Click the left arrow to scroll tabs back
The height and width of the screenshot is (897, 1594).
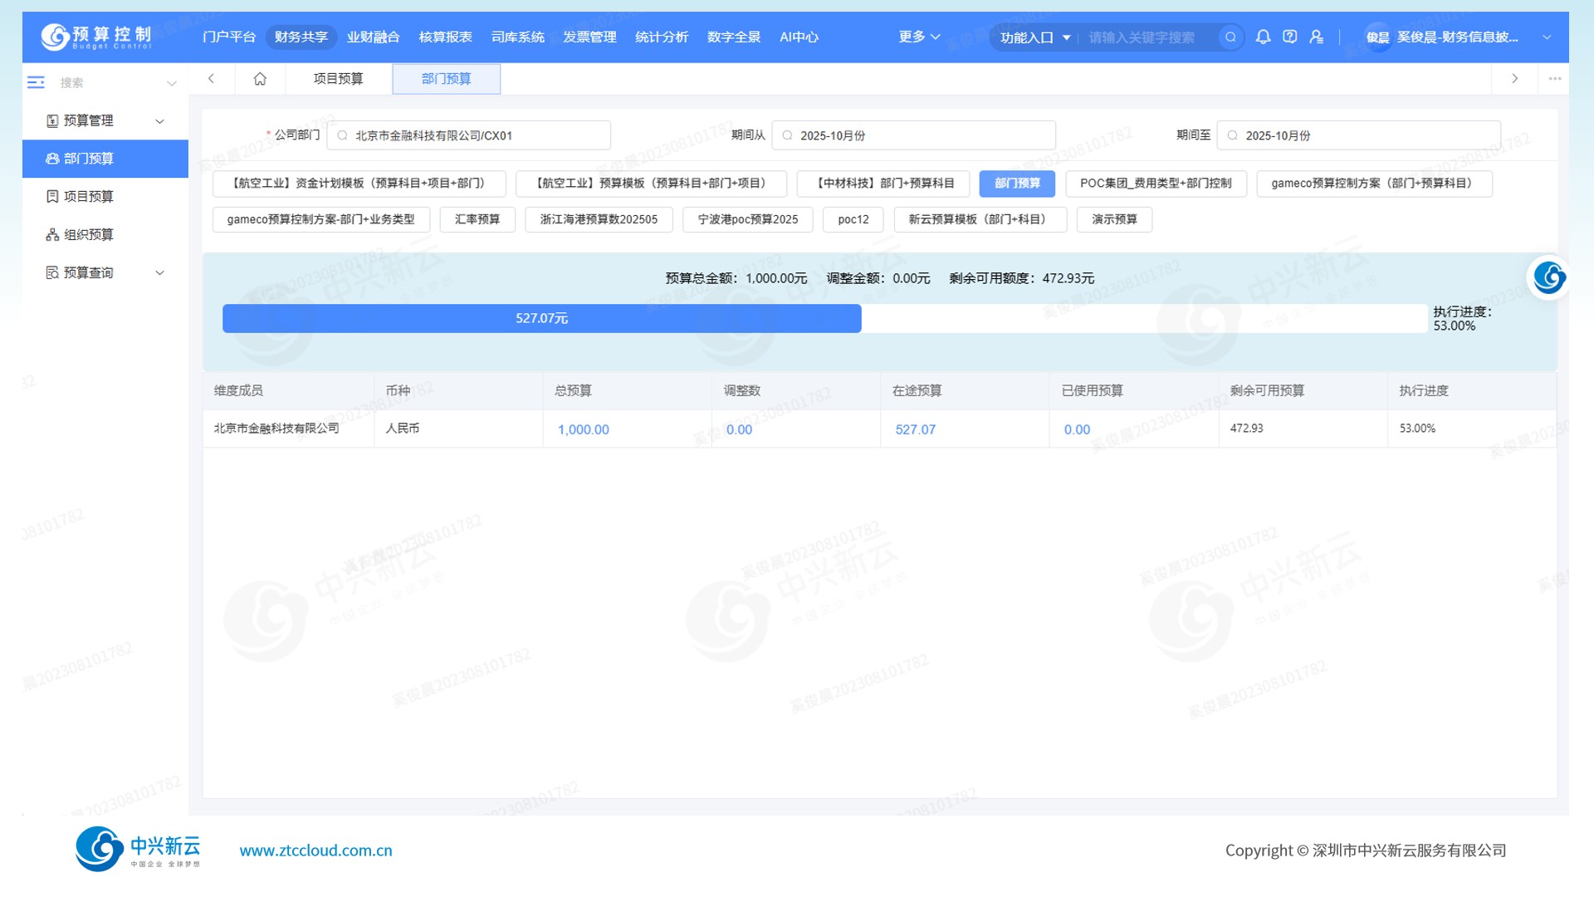pos(211,79)
